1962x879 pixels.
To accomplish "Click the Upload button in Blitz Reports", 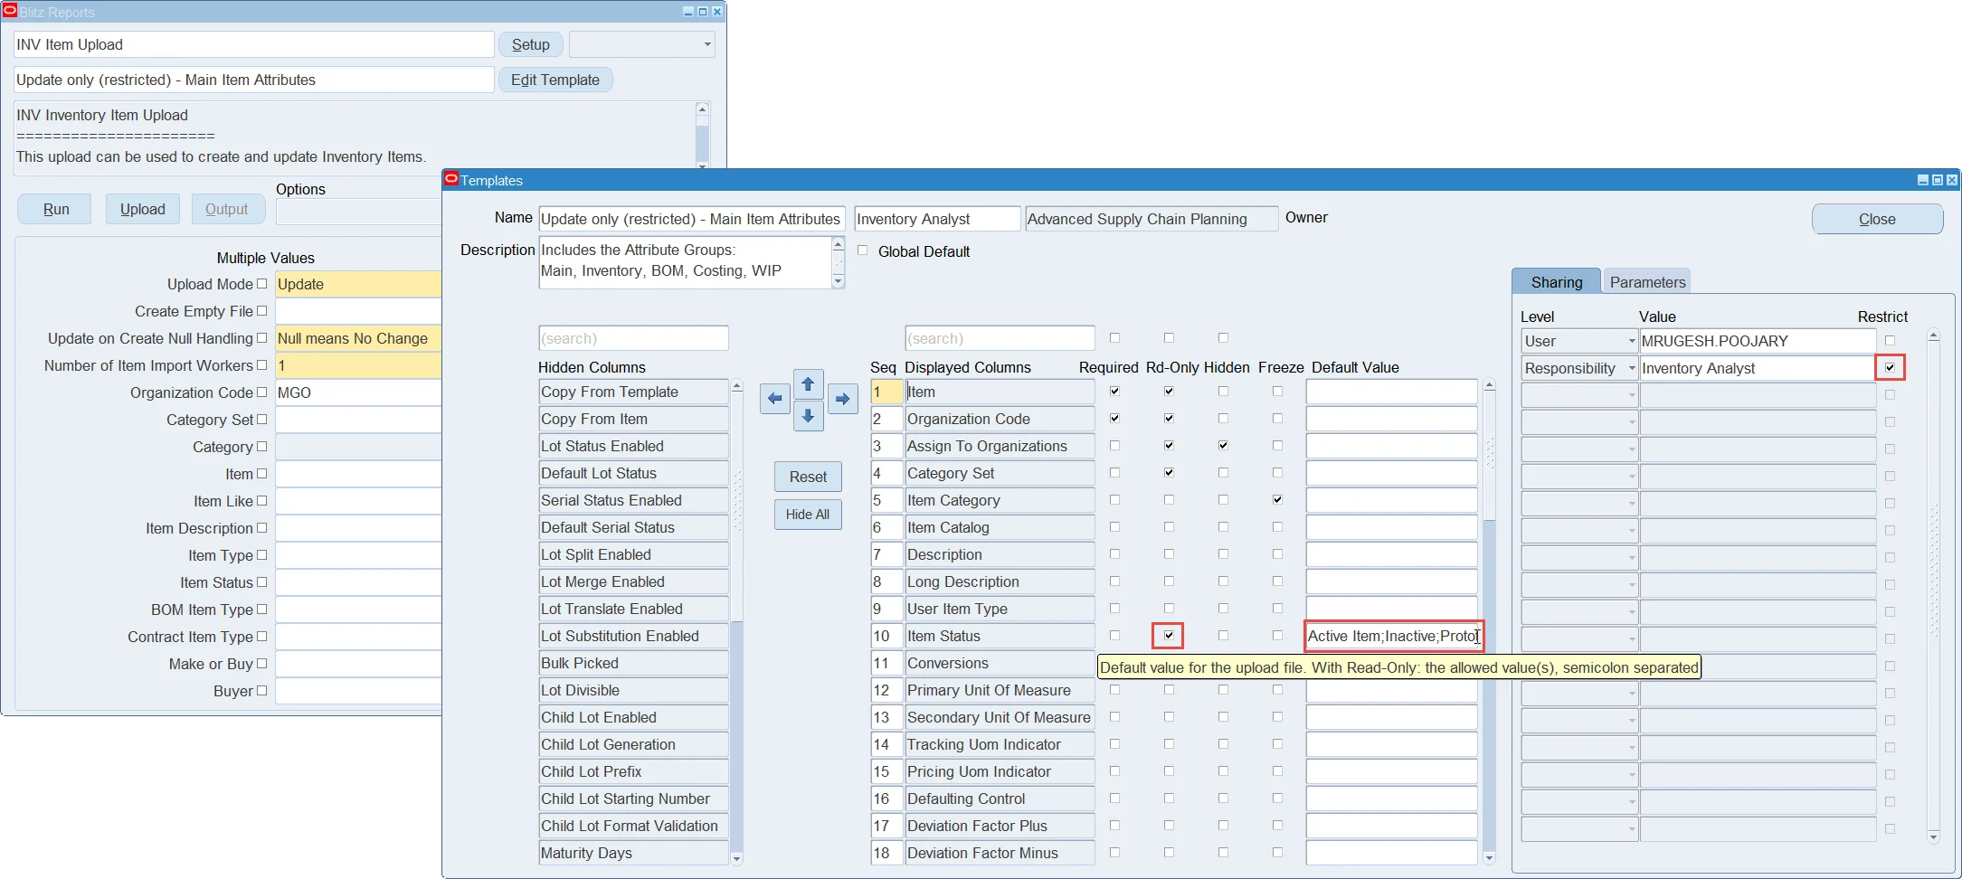I will pos(143,209).
